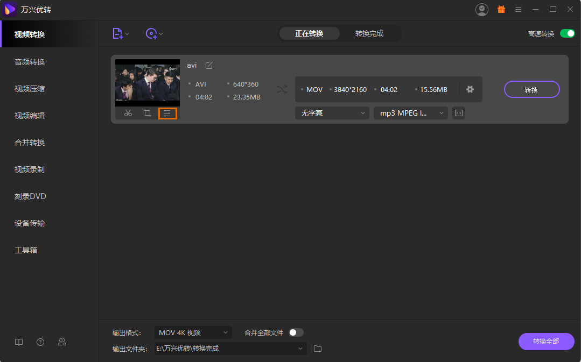Screen dimensions: 581x362
Task: Select 视频压缩 in the sidebar
Action: pyautogui.click(x=30, y=89)
